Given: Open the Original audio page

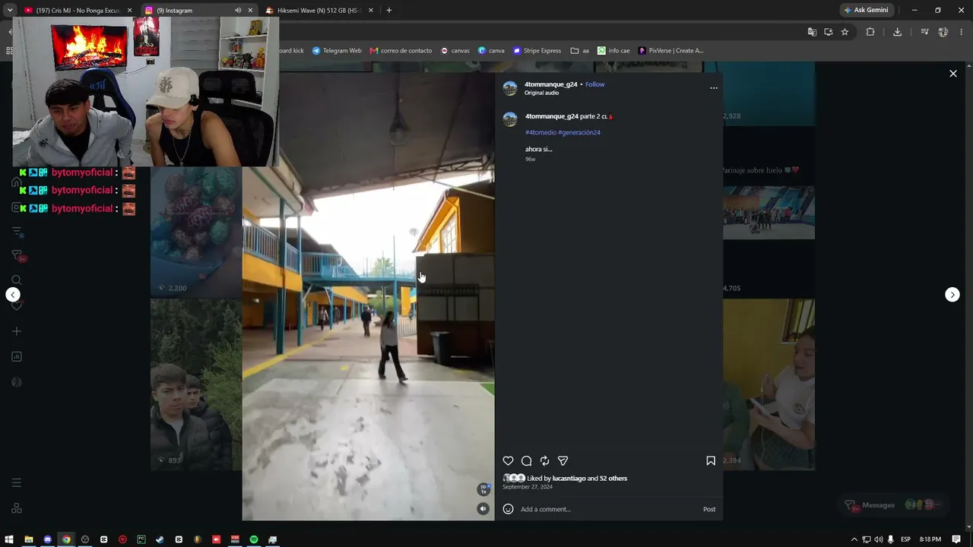Looking at the screenshot, I should click(x=541, y=93).
